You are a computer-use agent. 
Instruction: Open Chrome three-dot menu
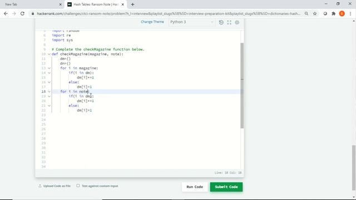click(x=350, y=13)
